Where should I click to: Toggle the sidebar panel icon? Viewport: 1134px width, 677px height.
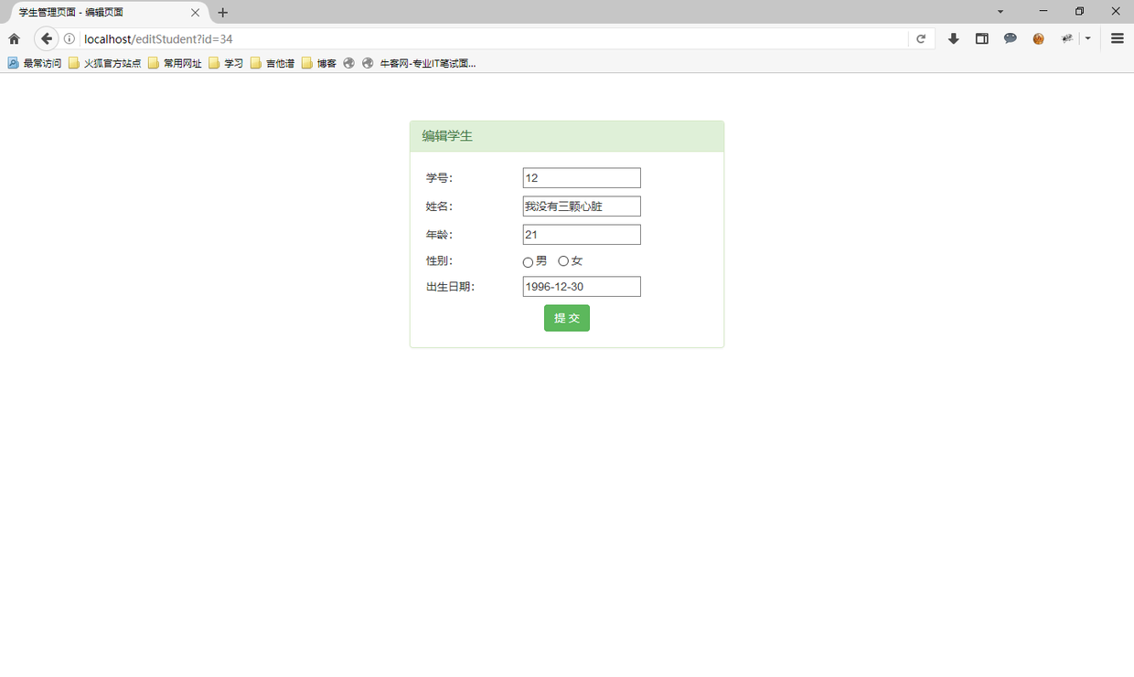[x=981, y=39]
